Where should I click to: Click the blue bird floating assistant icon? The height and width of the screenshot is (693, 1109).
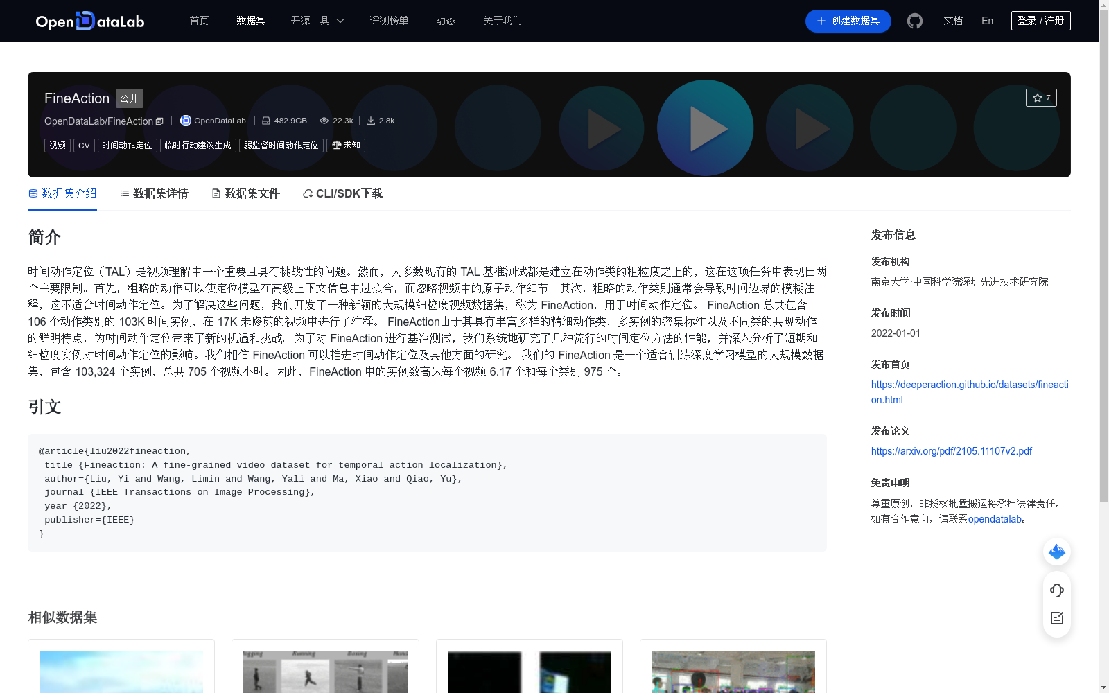(1057, 552)
